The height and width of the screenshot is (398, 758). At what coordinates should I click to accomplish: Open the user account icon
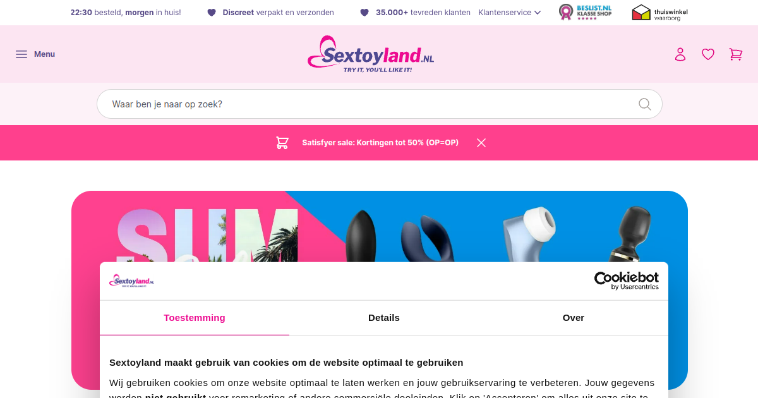point(680,54)
